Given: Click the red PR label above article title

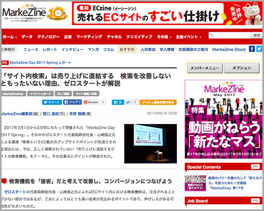Looking at the screenshot, I should tap(5, 63).
